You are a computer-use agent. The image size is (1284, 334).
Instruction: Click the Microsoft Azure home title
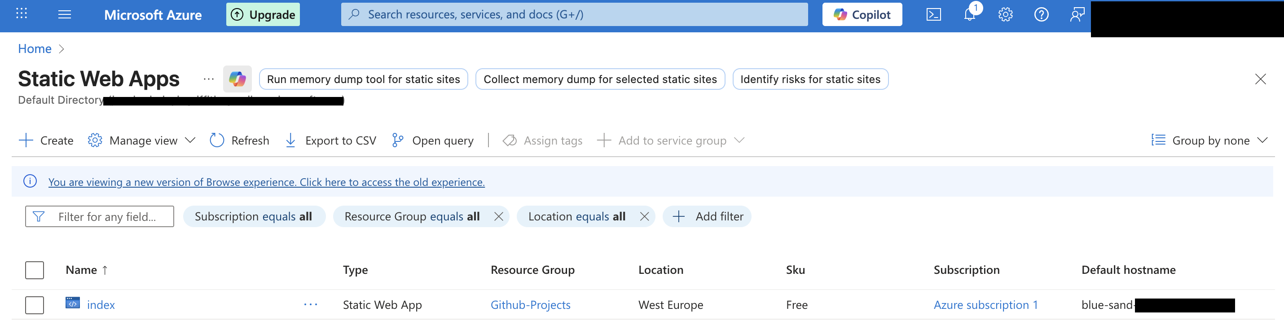click(x=153, y=15)
